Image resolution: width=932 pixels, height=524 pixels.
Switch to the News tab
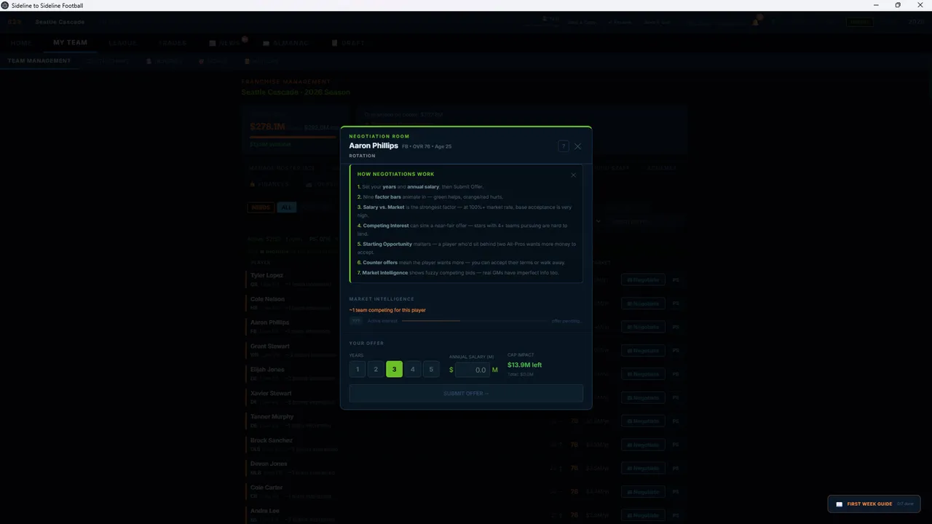225,43
